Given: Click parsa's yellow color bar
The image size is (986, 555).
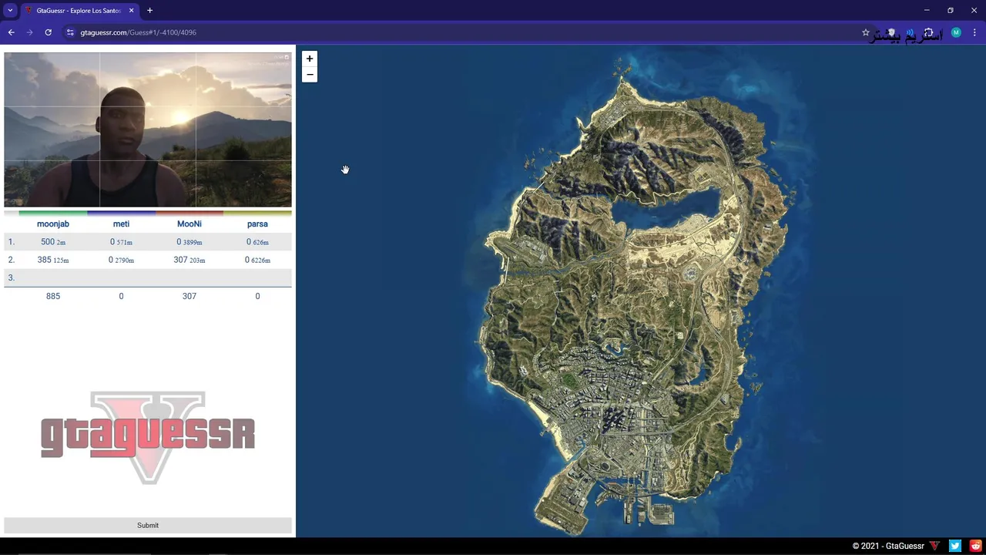Looking at the screenshot, I should (257, 213).
